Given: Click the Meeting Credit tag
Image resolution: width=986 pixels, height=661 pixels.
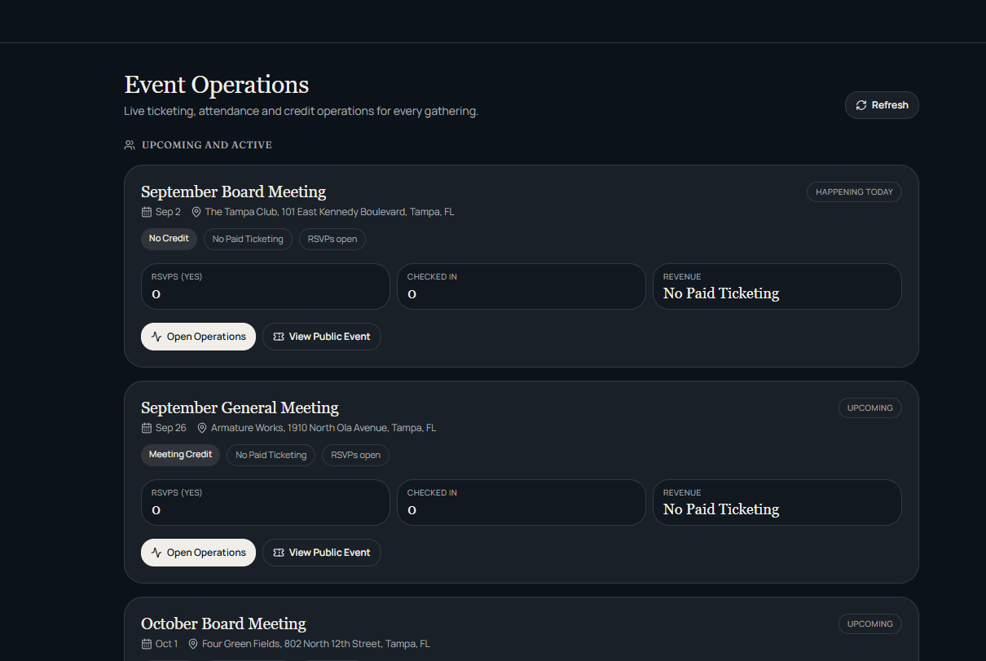Looking at the screenshot, I should tap(180, 455).
